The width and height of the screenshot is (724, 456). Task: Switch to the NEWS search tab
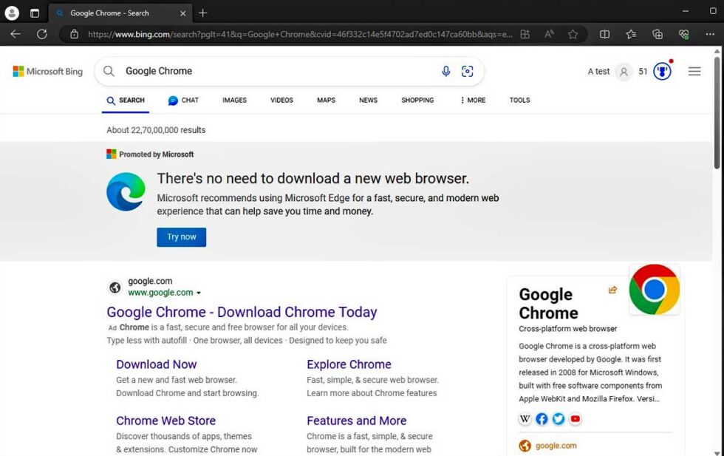[368, 100]
